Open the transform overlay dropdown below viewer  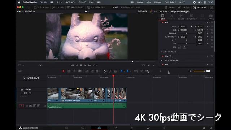coord(23,65)
